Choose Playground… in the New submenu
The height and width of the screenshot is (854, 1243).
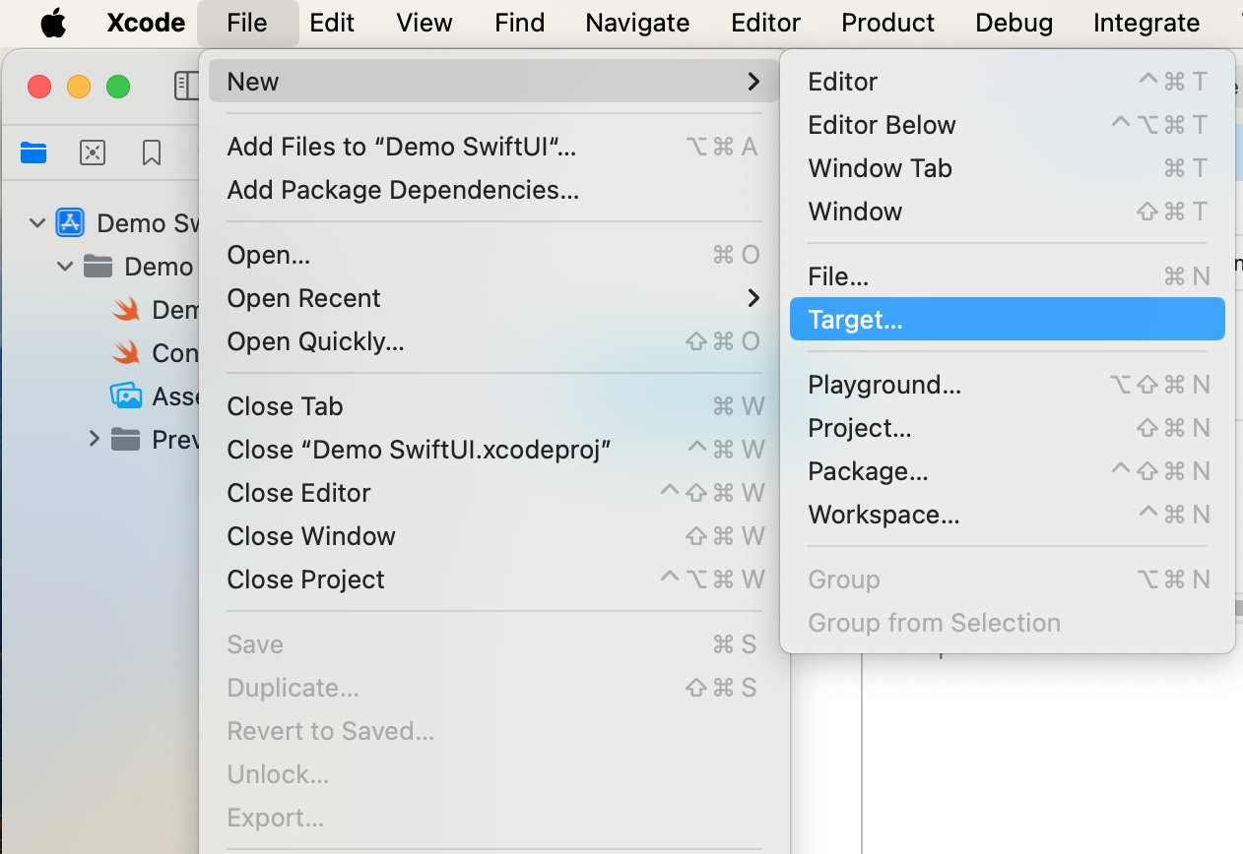coord(1008,385)
